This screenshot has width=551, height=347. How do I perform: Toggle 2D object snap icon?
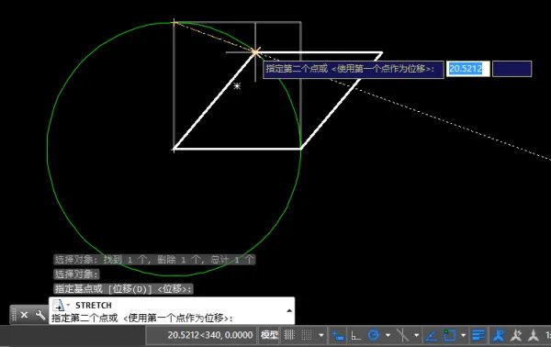[449, 335]
